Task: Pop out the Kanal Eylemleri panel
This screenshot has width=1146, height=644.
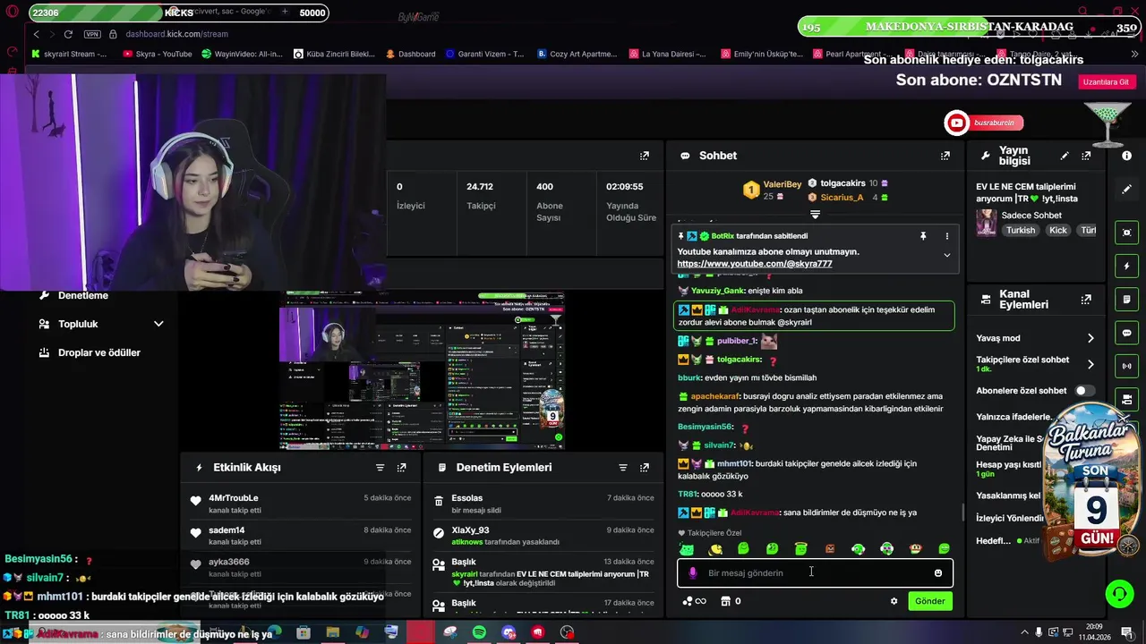Action: click(1086, 300)
